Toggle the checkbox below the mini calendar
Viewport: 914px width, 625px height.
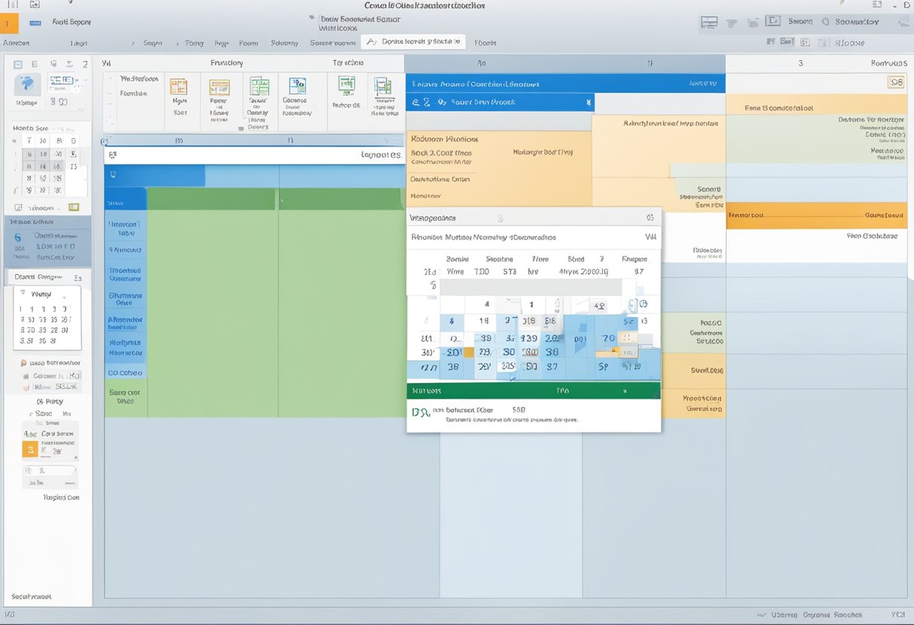pyautogui.click(x=18, y=207)
